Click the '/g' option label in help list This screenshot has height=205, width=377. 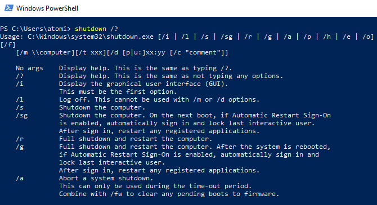(x=20, y=147)
